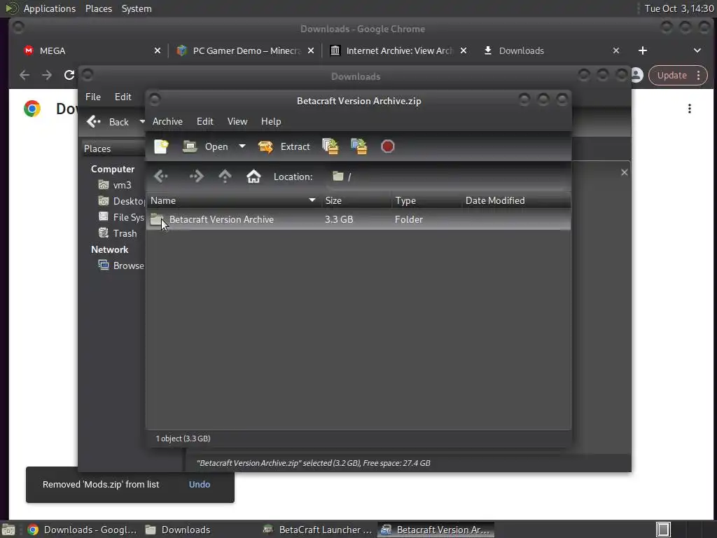This screenshot has height=538, width=717.
Task: Sort by Type column header
Action: point(426,201)
